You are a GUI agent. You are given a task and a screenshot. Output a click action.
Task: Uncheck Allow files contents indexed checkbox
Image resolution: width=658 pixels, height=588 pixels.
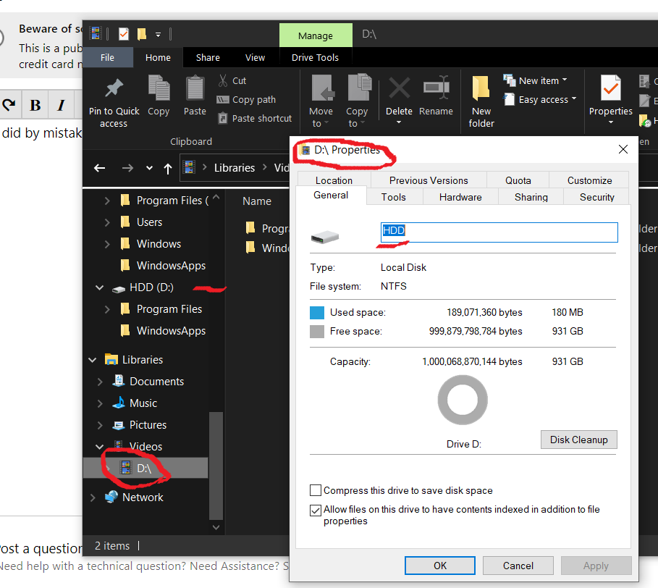click(x=316, y=511)
